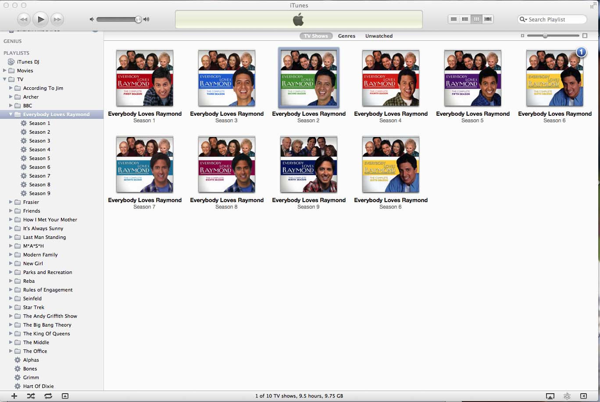
Task: Collapse Everybody Loves Raymond folder
Action: [x=11, y=114]
